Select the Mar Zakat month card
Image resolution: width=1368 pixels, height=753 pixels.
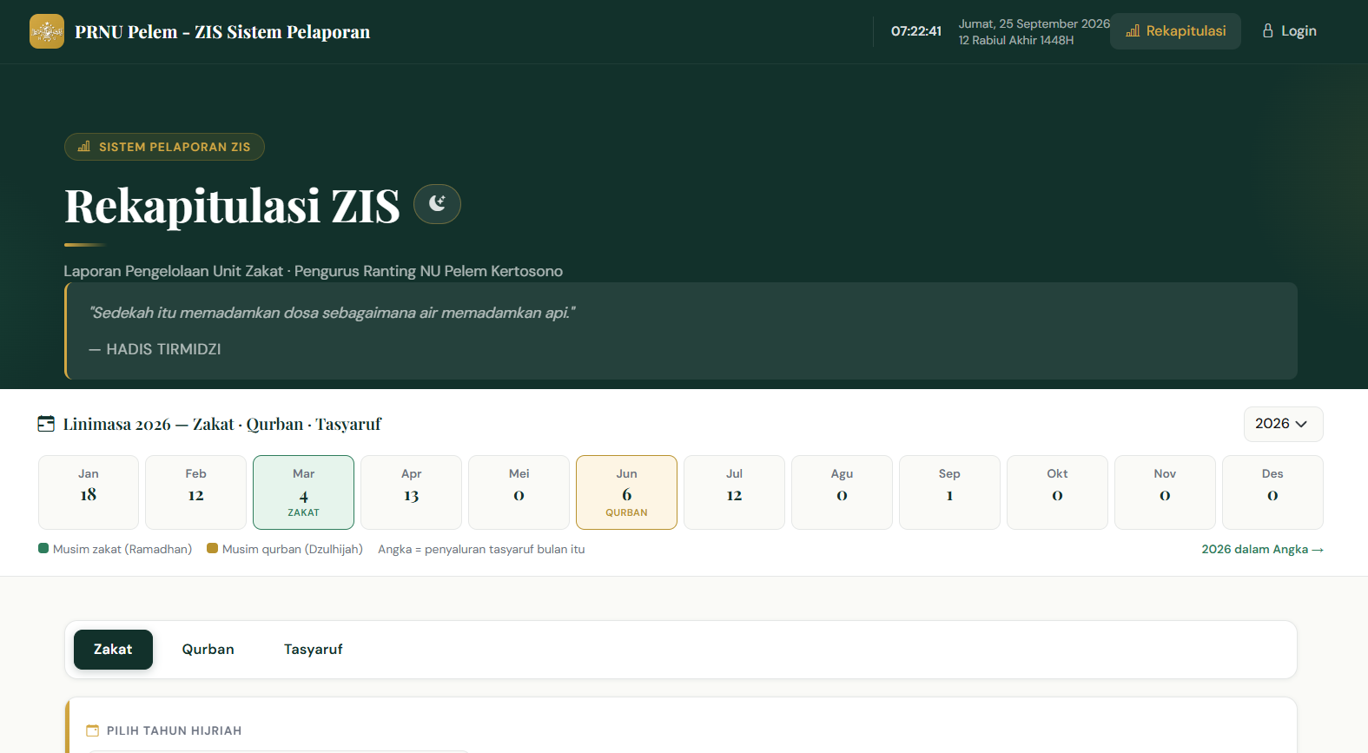coord(303,492)
